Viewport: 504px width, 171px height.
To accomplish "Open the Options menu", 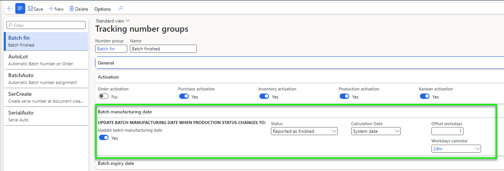I will [x=102, y=9].
